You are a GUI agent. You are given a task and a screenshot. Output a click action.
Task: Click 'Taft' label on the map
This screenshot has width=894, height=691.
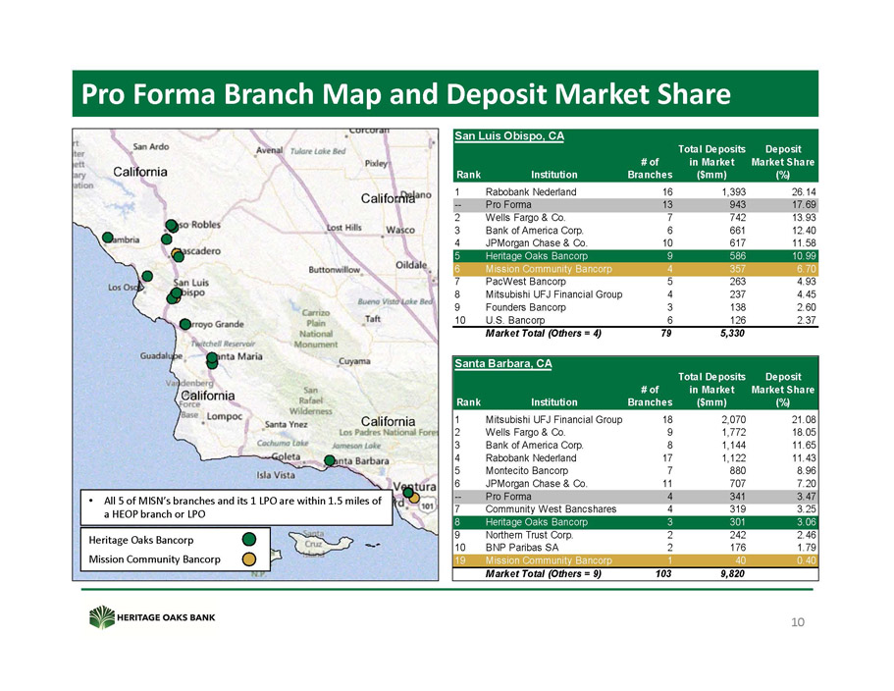pyautogui.click(x=373, y=319)
